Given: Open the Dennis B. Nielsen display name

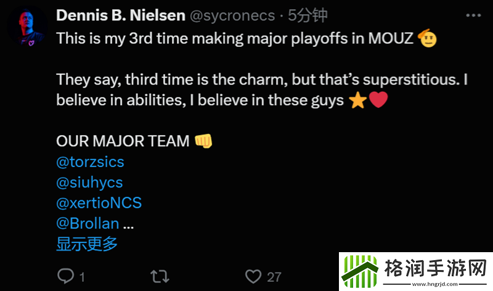Looking at the screenshot, I should click(120, 14).
